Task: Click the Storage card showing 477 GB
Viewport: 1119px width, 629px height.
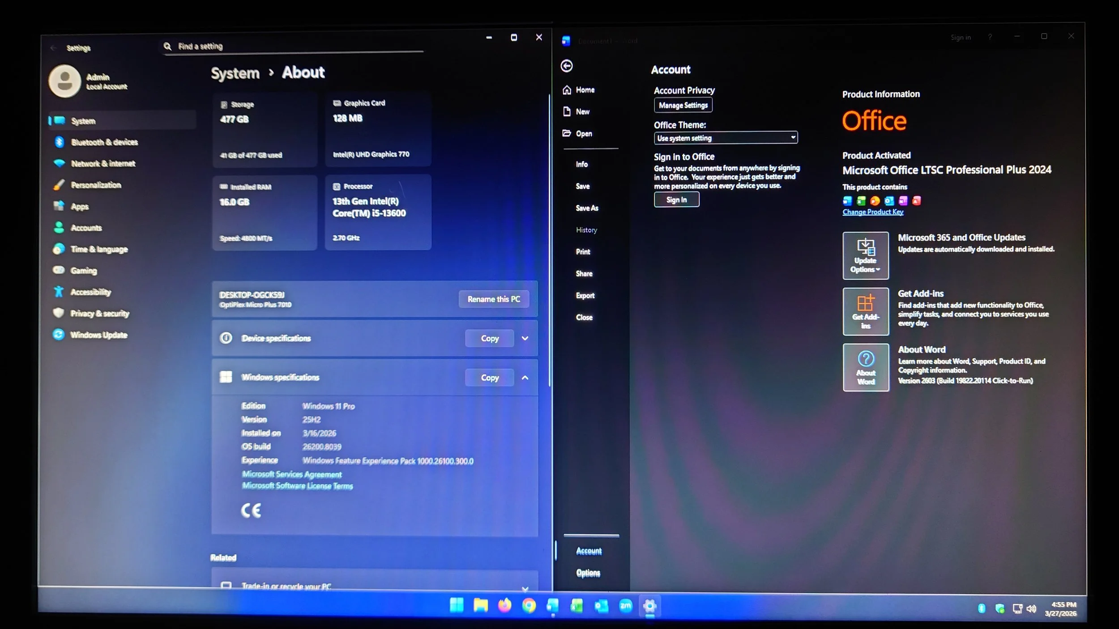Action: 265,130
